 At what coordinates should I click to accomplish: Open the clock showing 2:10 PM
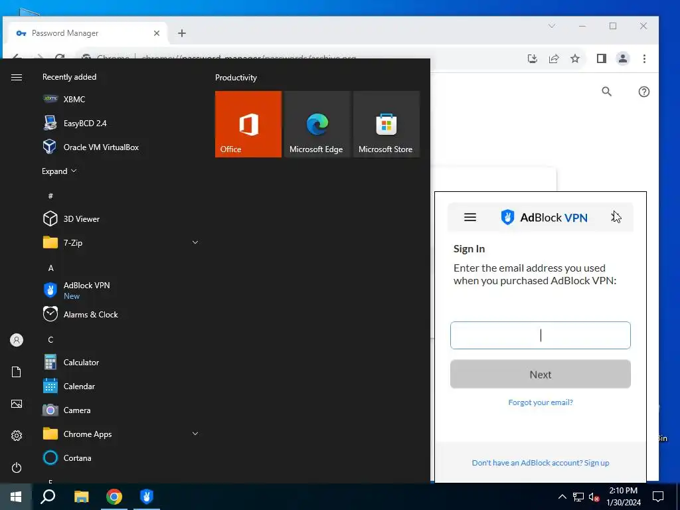coord(623,497)
